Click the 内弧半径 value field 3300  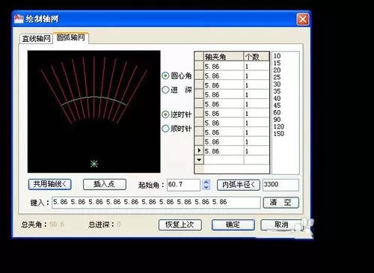(280, 185)
